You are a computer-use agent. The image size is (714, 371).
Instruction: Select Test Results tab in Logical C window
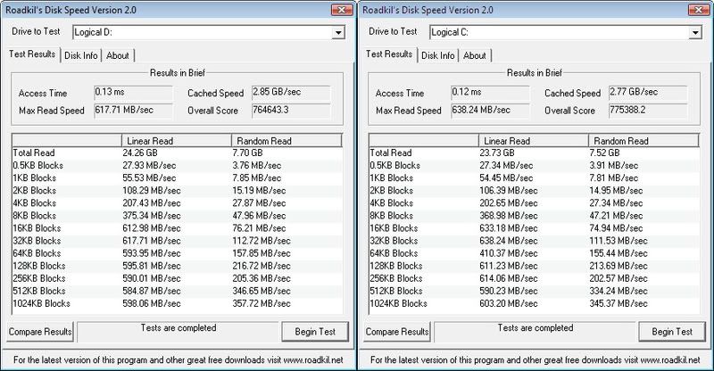point(389,54)
